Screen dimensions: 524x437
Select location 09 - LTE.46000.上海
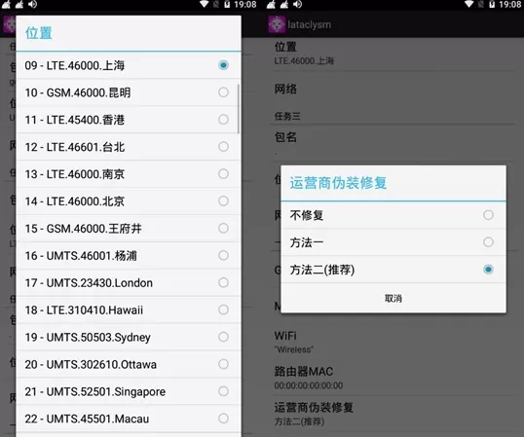coord(129,65)
